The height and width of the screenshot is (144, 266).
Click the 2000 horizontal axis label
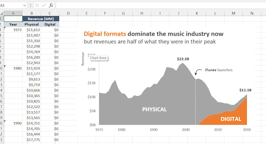click(186, 130)
